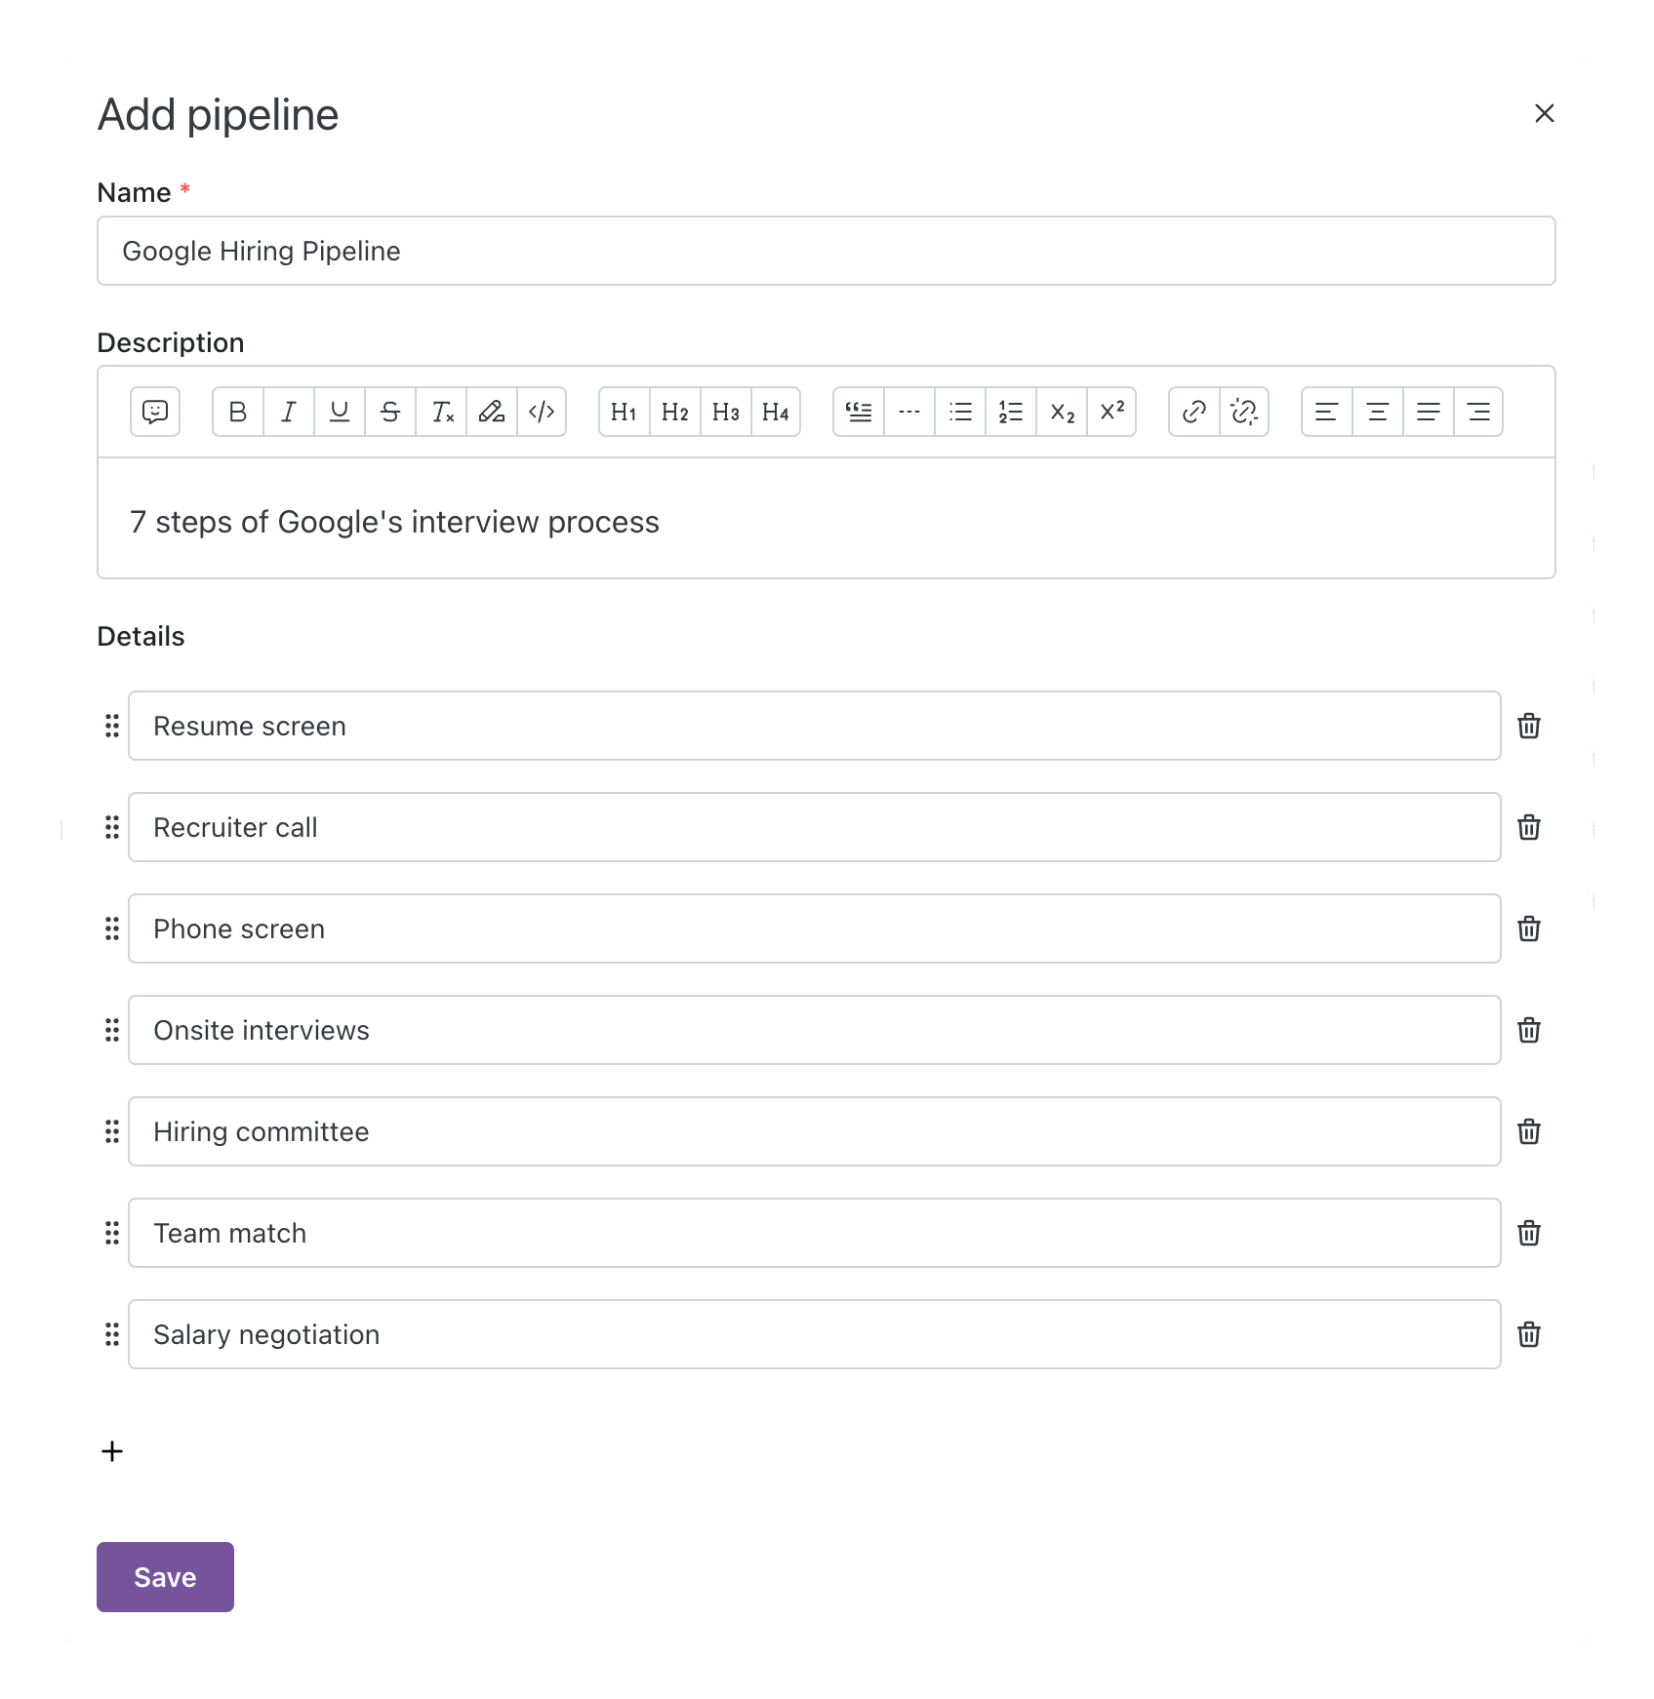Toggle bold formatting in description toolbar
1654x1699 pixels.
(238, 412)
